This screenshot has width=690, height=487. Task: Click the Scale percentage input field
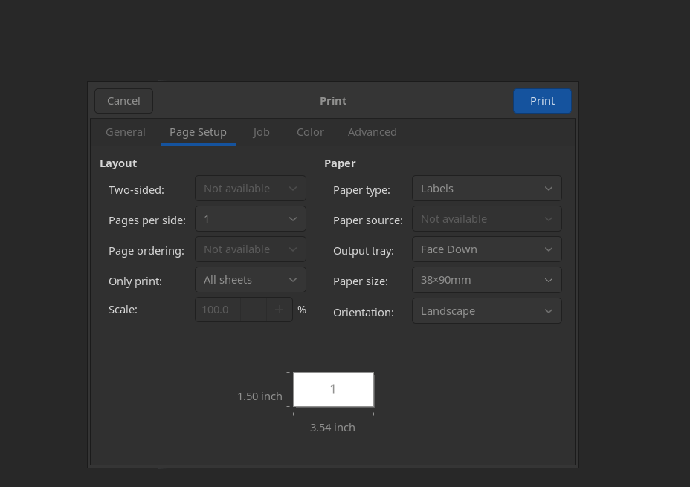pos(217,310)
